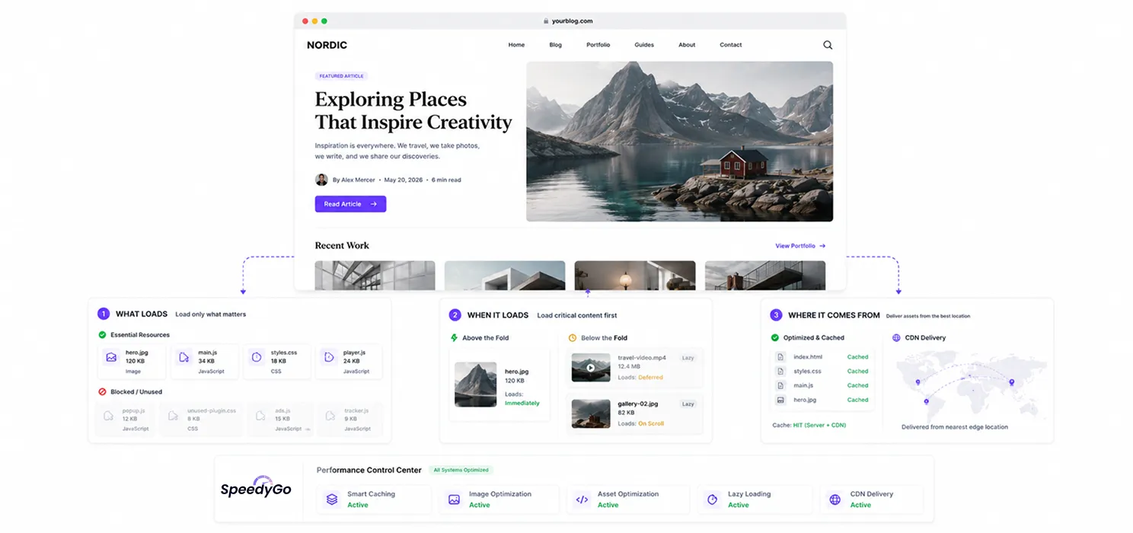Click the clock icon beside Below the Fold

point(573,338)
